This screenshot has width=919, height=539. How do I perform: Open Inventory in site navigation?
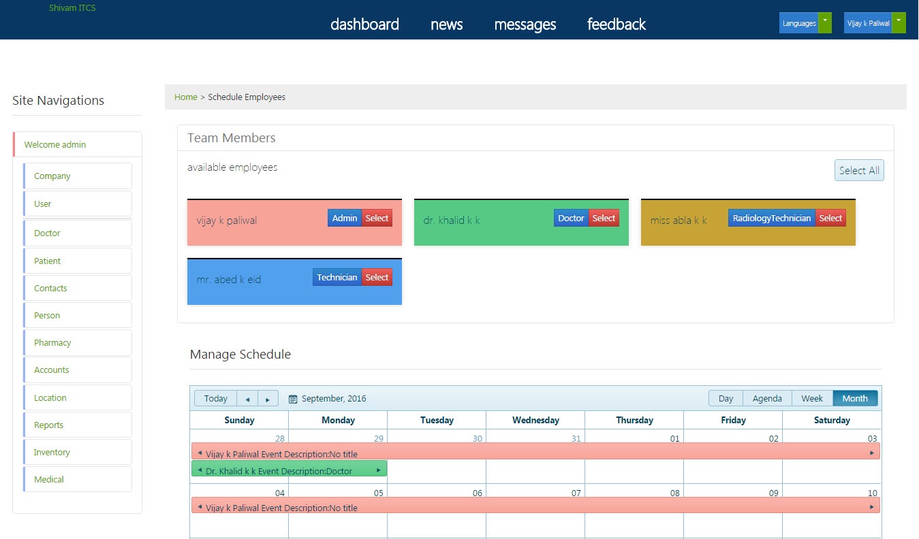point(78,452)
